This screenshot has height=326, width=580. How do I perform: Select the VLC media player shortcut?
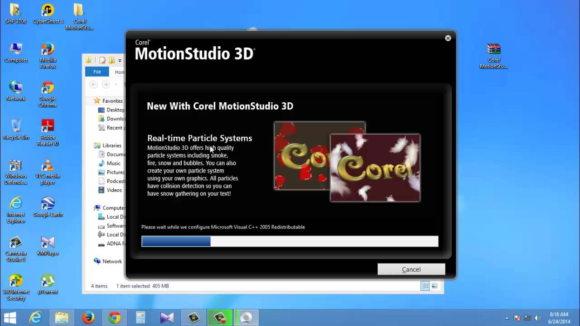click(48, 172)
